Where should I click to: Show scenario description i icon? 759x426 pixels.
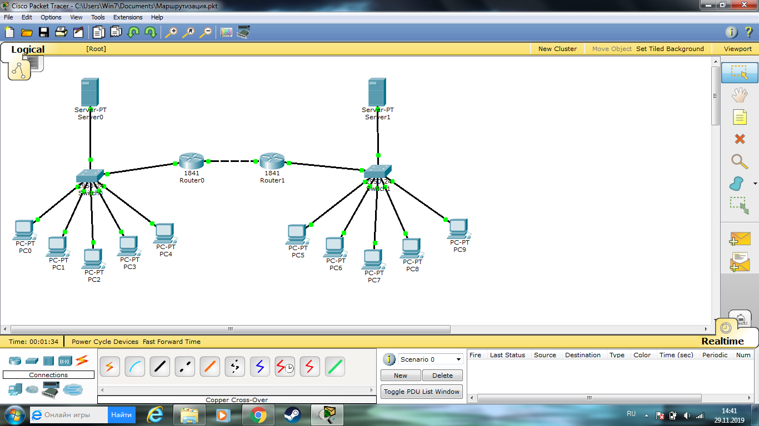coord(390,359)
